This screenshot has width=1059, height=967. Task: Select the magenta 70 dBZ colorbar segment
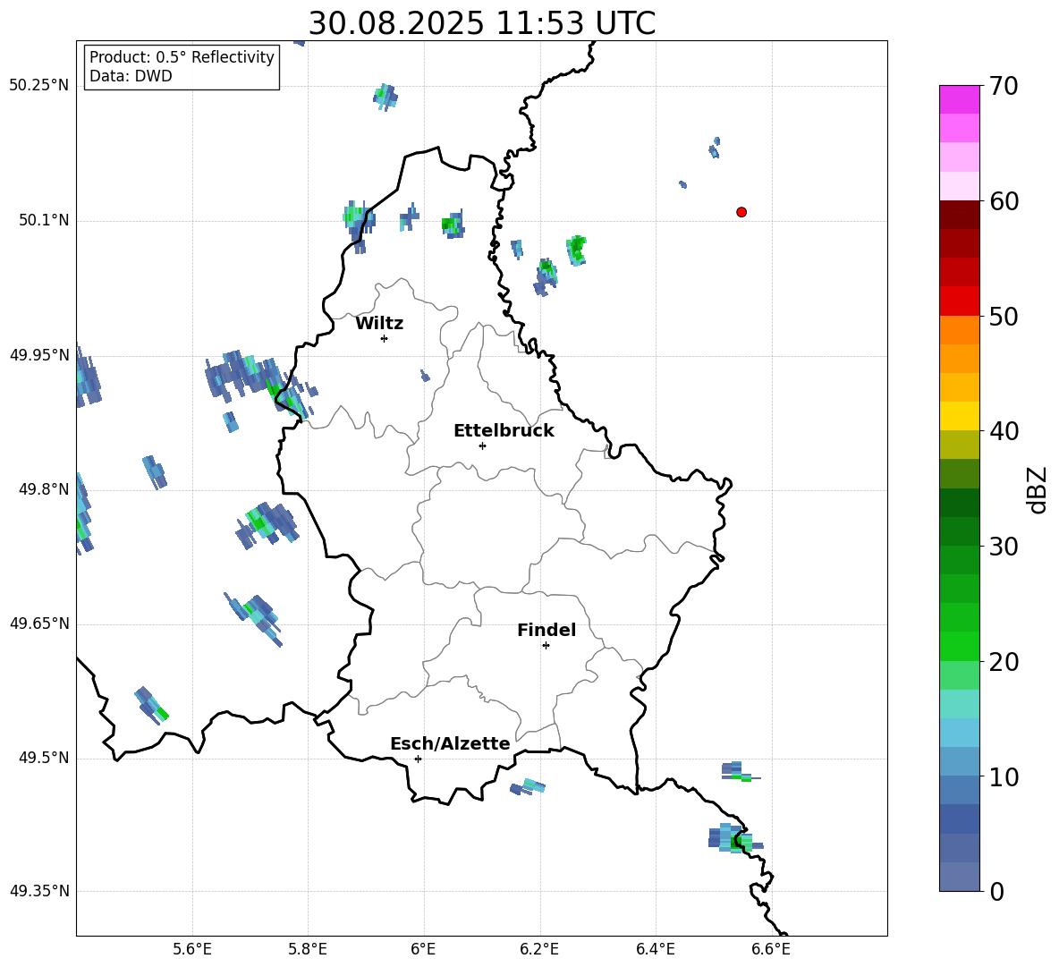point(959,99)
